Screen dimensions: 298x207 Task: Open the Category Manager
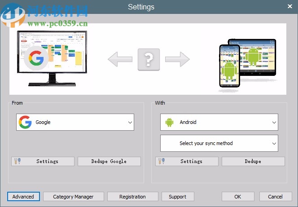[74, 197]
